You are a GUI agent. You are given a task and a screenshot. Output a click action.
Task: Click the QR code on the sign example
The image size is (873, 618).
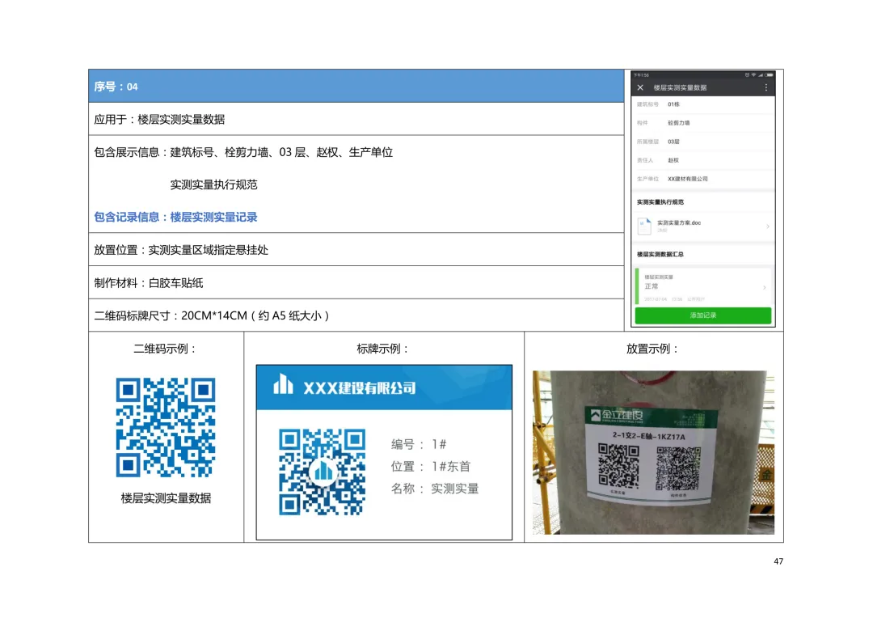point(323,472)
